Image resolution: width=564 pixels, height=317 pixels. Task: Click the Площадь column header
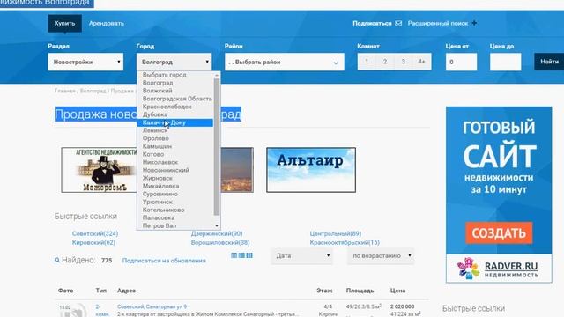point(360,291)
